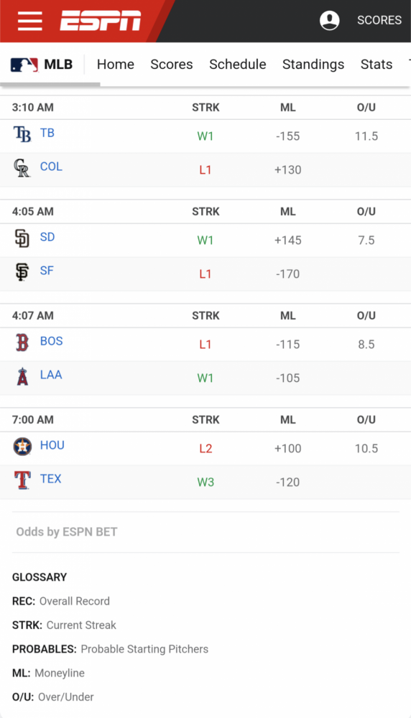411x718 pixels.
Task: Click the HOU team name link
Action: point(52,445)
